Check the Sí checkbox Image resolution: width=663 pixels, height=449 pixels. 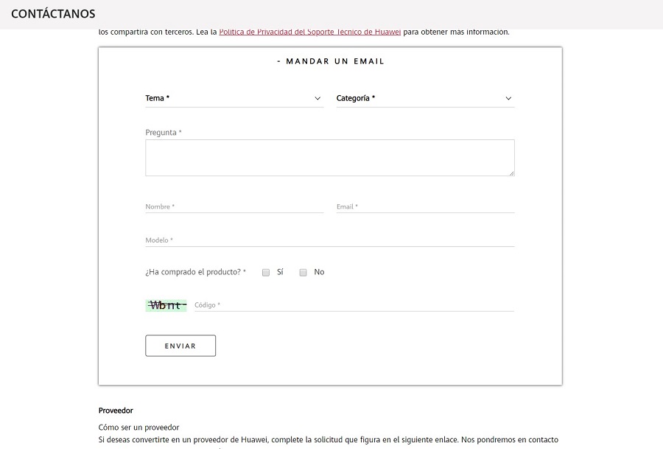(x=266, y=272)
